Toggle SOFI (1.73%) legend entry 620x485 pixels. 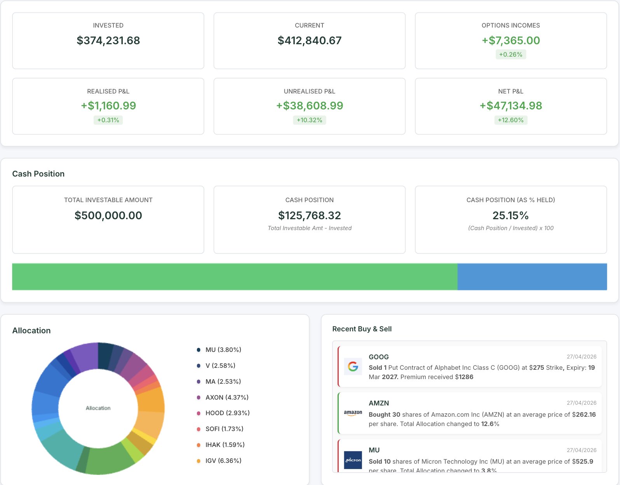[x=220, y=429]
